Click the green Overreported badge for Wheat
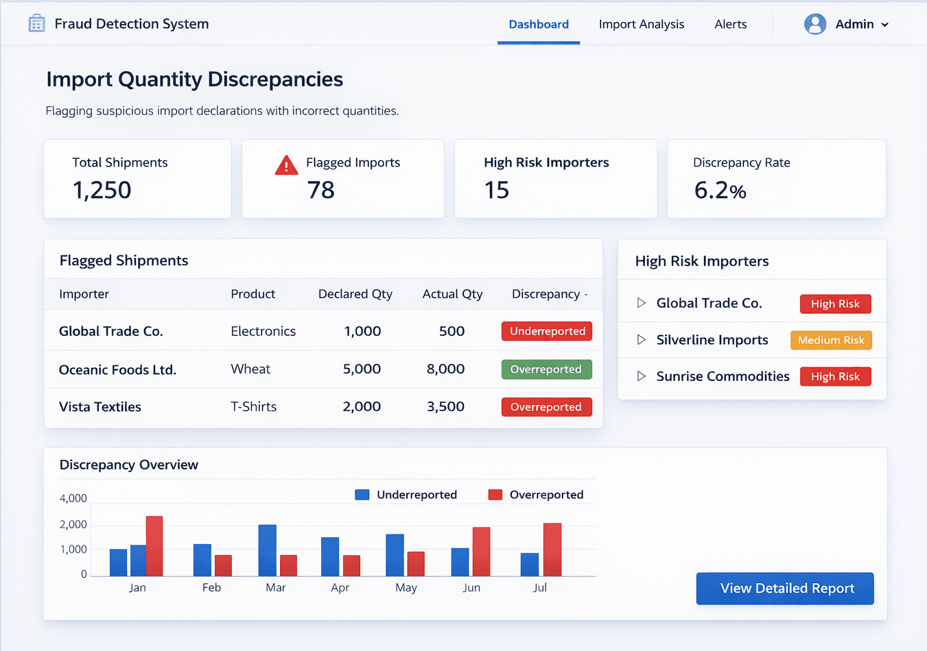927x651 pixels. coord(546,369)
